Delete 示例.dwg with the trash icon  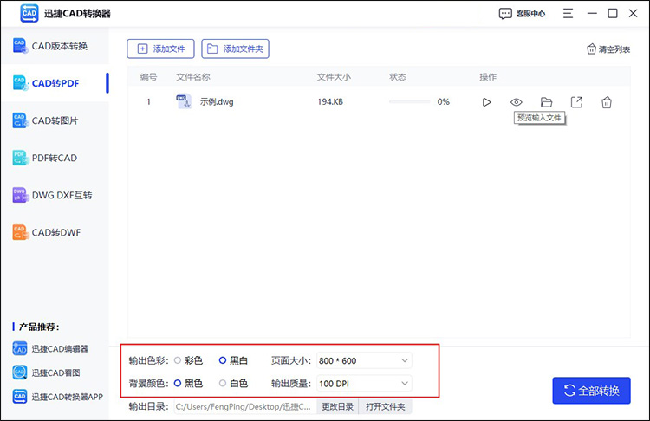pos(607,102)
